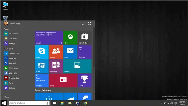The height and width of the screenshot is (106, 188).
Task: Launch the Skype tile
Action: click(42, 52)
